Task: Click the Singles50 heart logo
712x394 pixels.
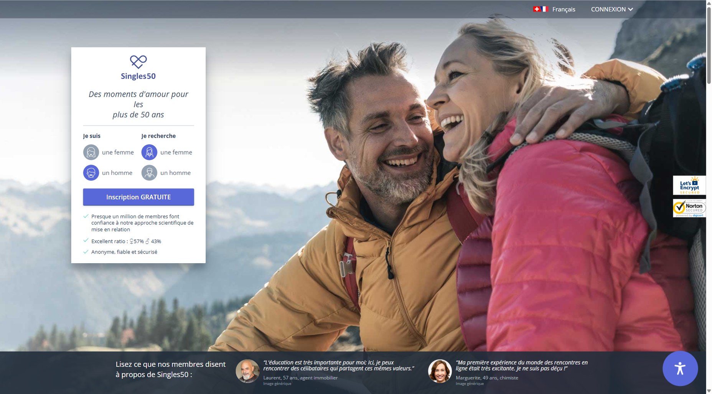Action: [x=138, y=62]
